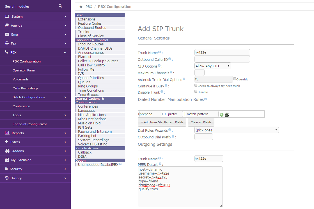Click Add More Dial Pattern Fields button
This screenshot has height=209, width=314.
[x=162, y=122]
